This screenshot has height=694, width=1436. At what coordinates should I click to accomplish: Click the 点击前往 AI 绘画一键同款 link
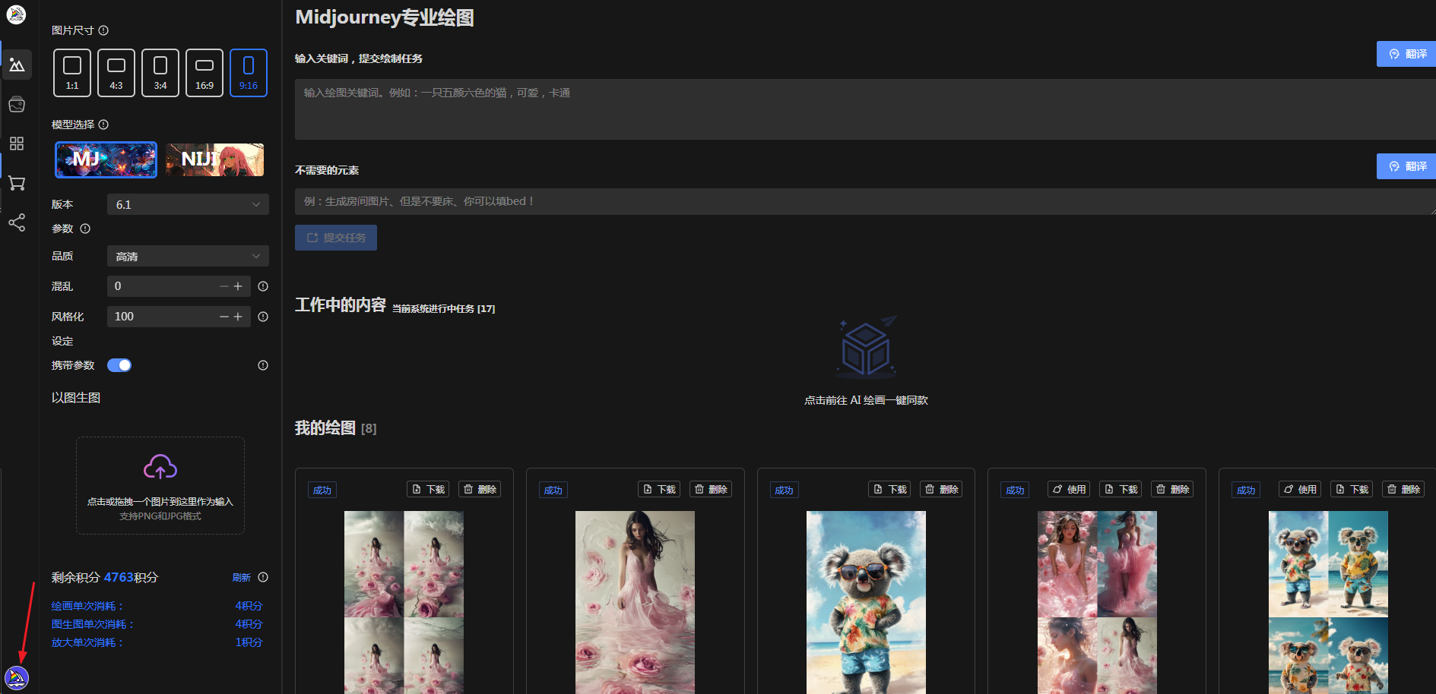867,400
